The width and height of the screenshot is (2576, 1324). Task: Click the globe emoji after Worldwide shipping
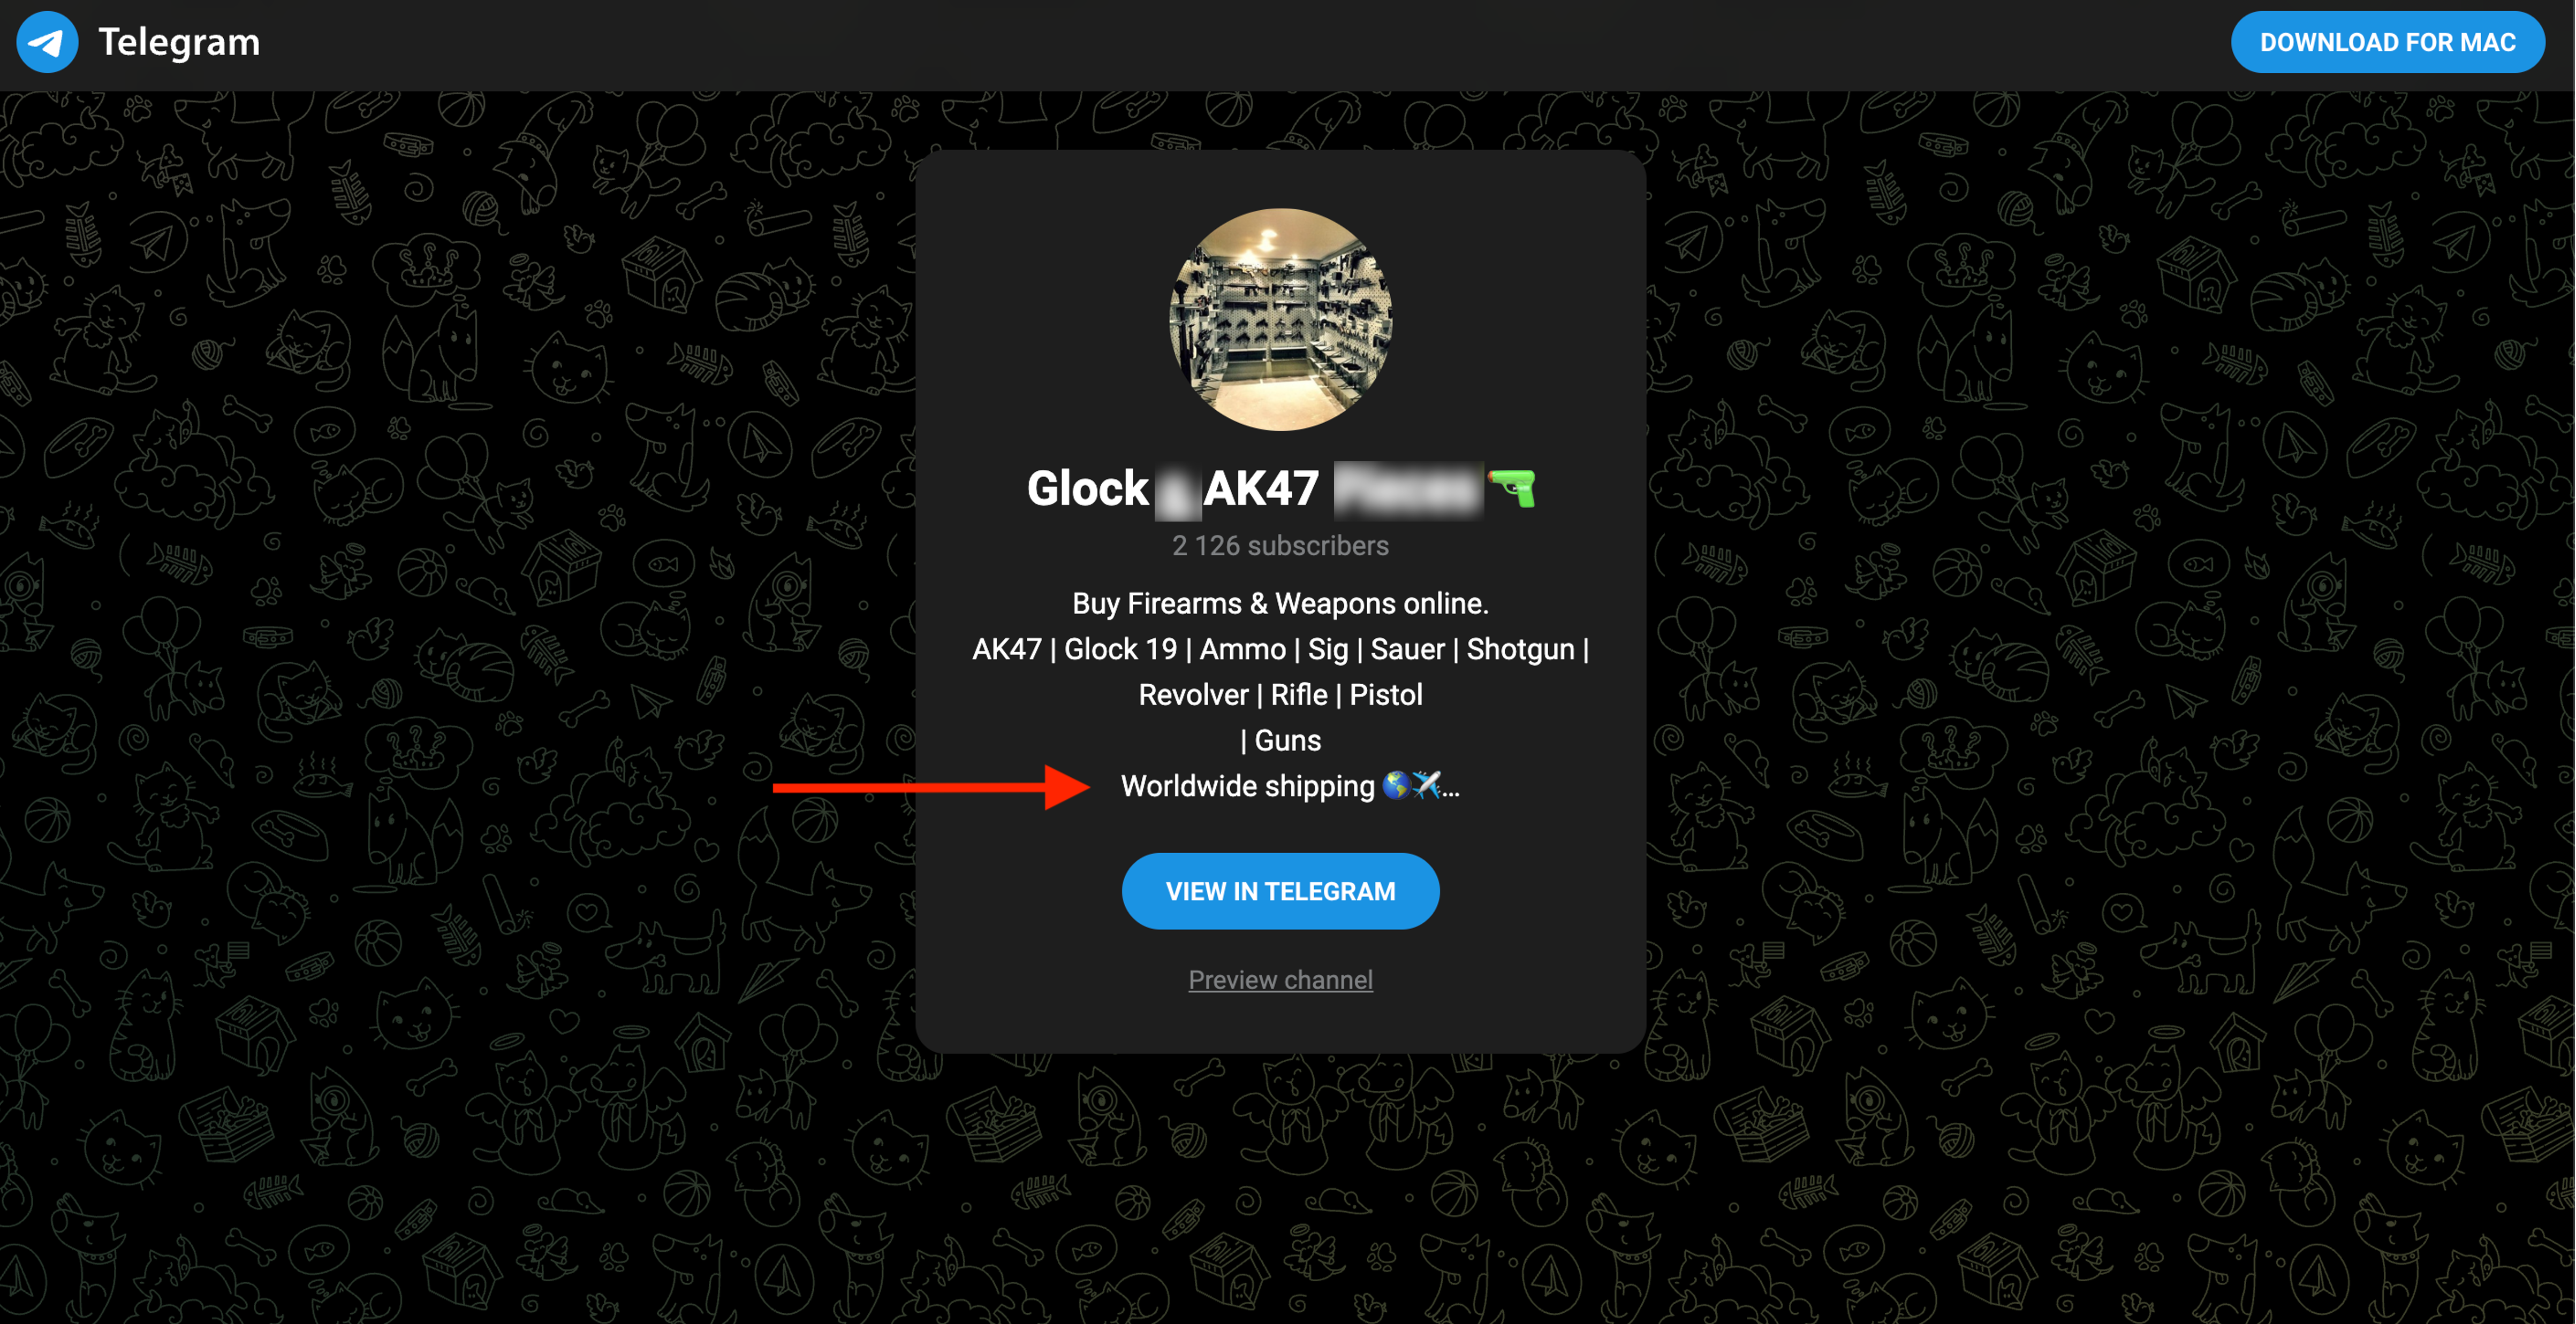coord(1396,785)
